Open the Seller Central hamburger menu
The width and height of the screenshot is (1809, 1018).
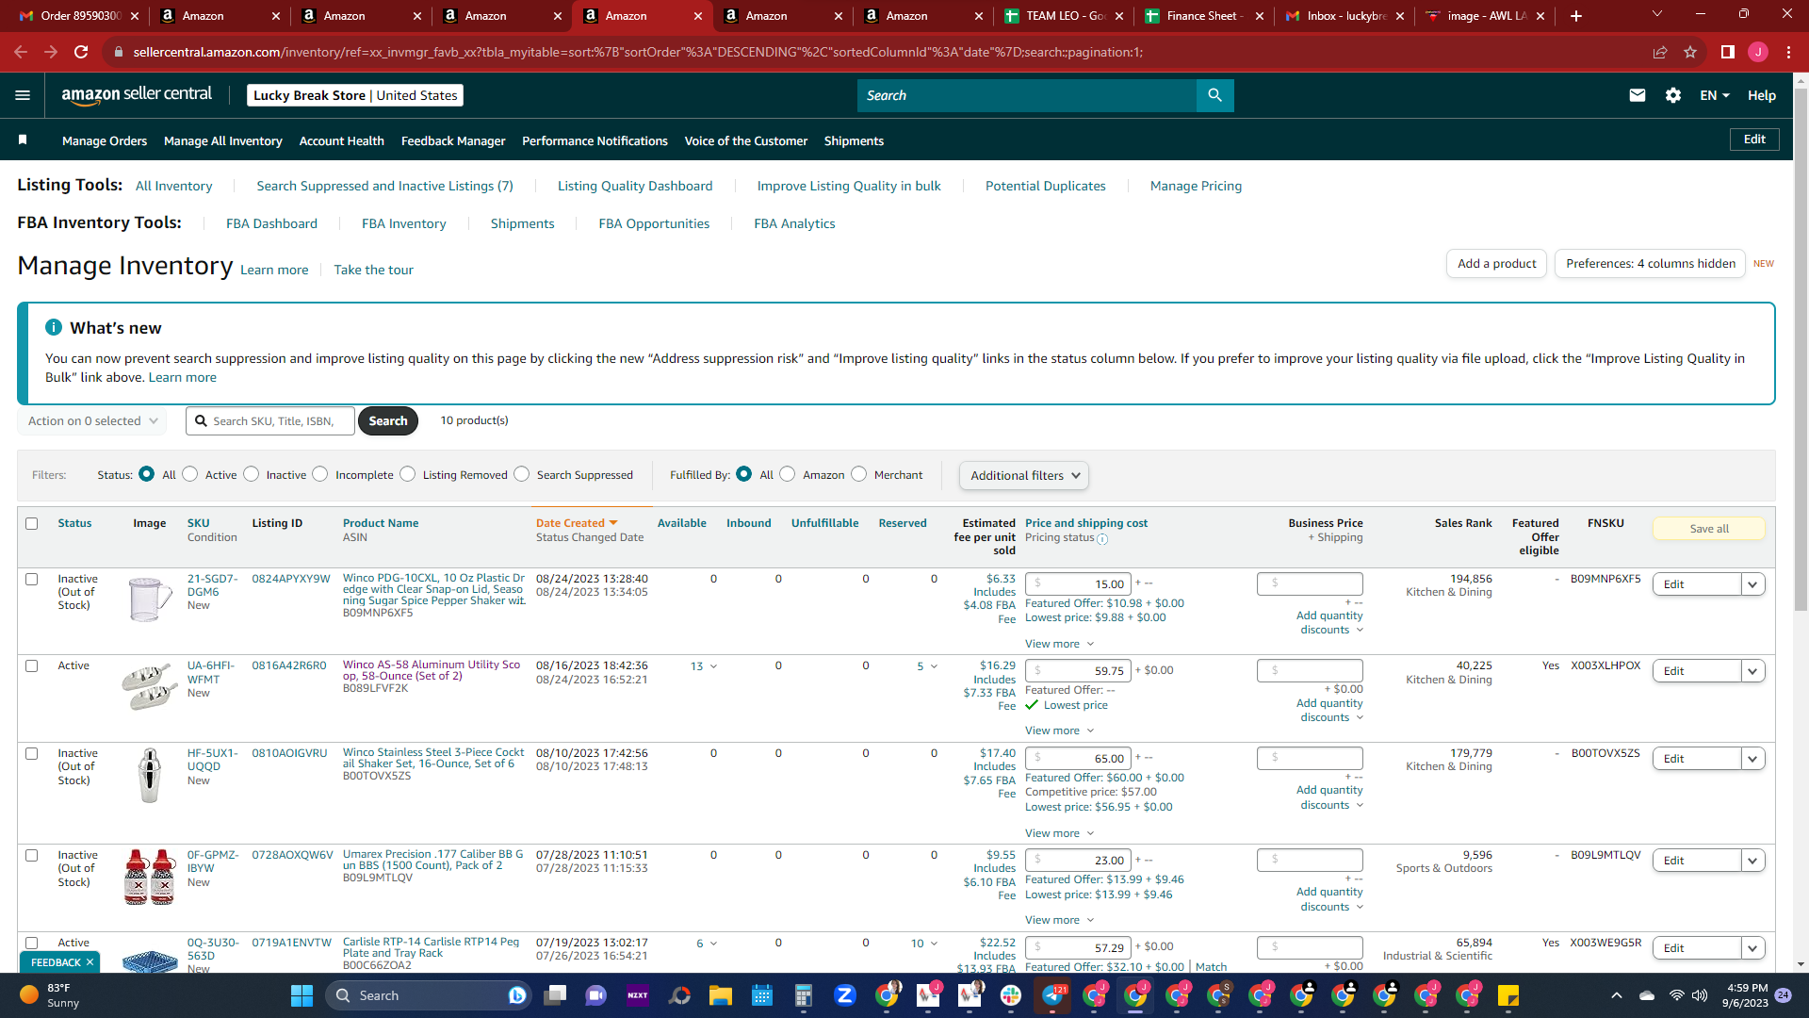(x=23, y=95)
